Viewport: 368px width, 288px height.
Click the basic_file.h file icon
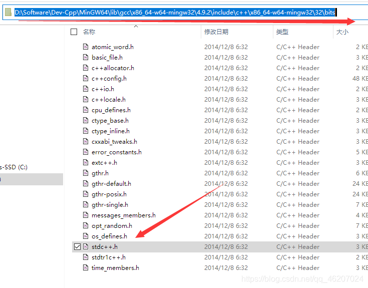[x=86, y=57]
